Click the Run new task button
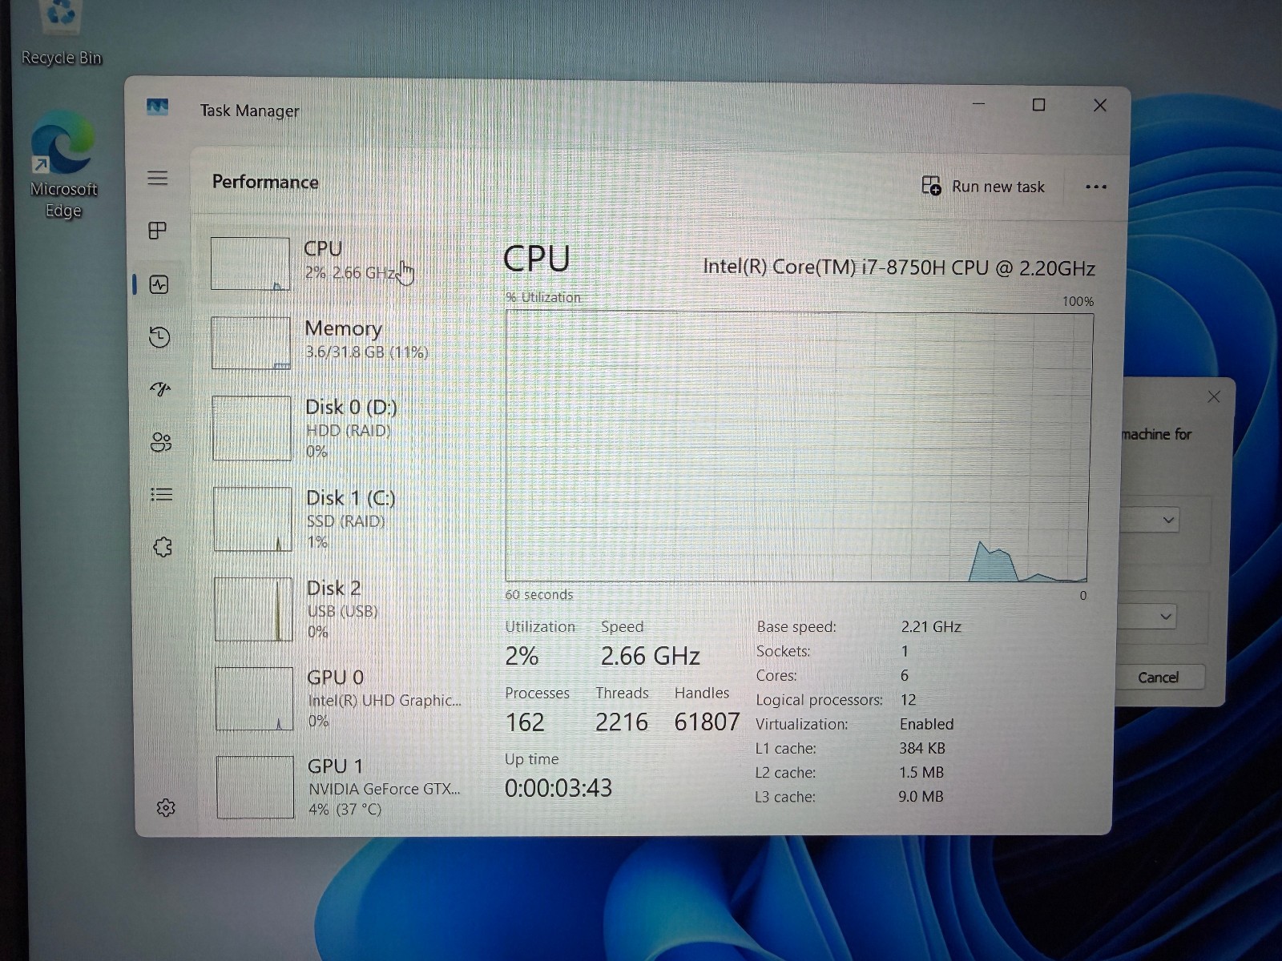The height and width of the screenshot is (961, 1282). [x=983, y=187]
